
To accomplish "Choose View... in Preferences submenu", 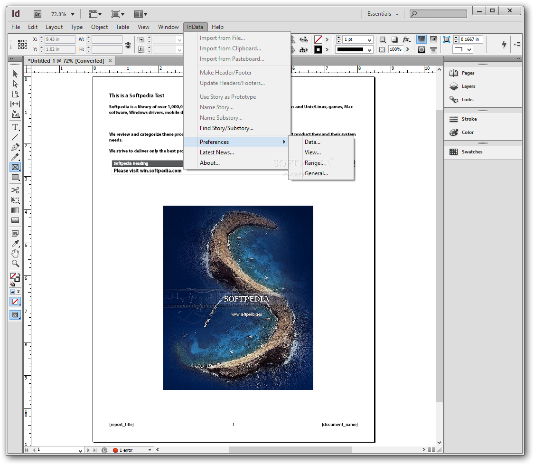I will click(321, 152).
